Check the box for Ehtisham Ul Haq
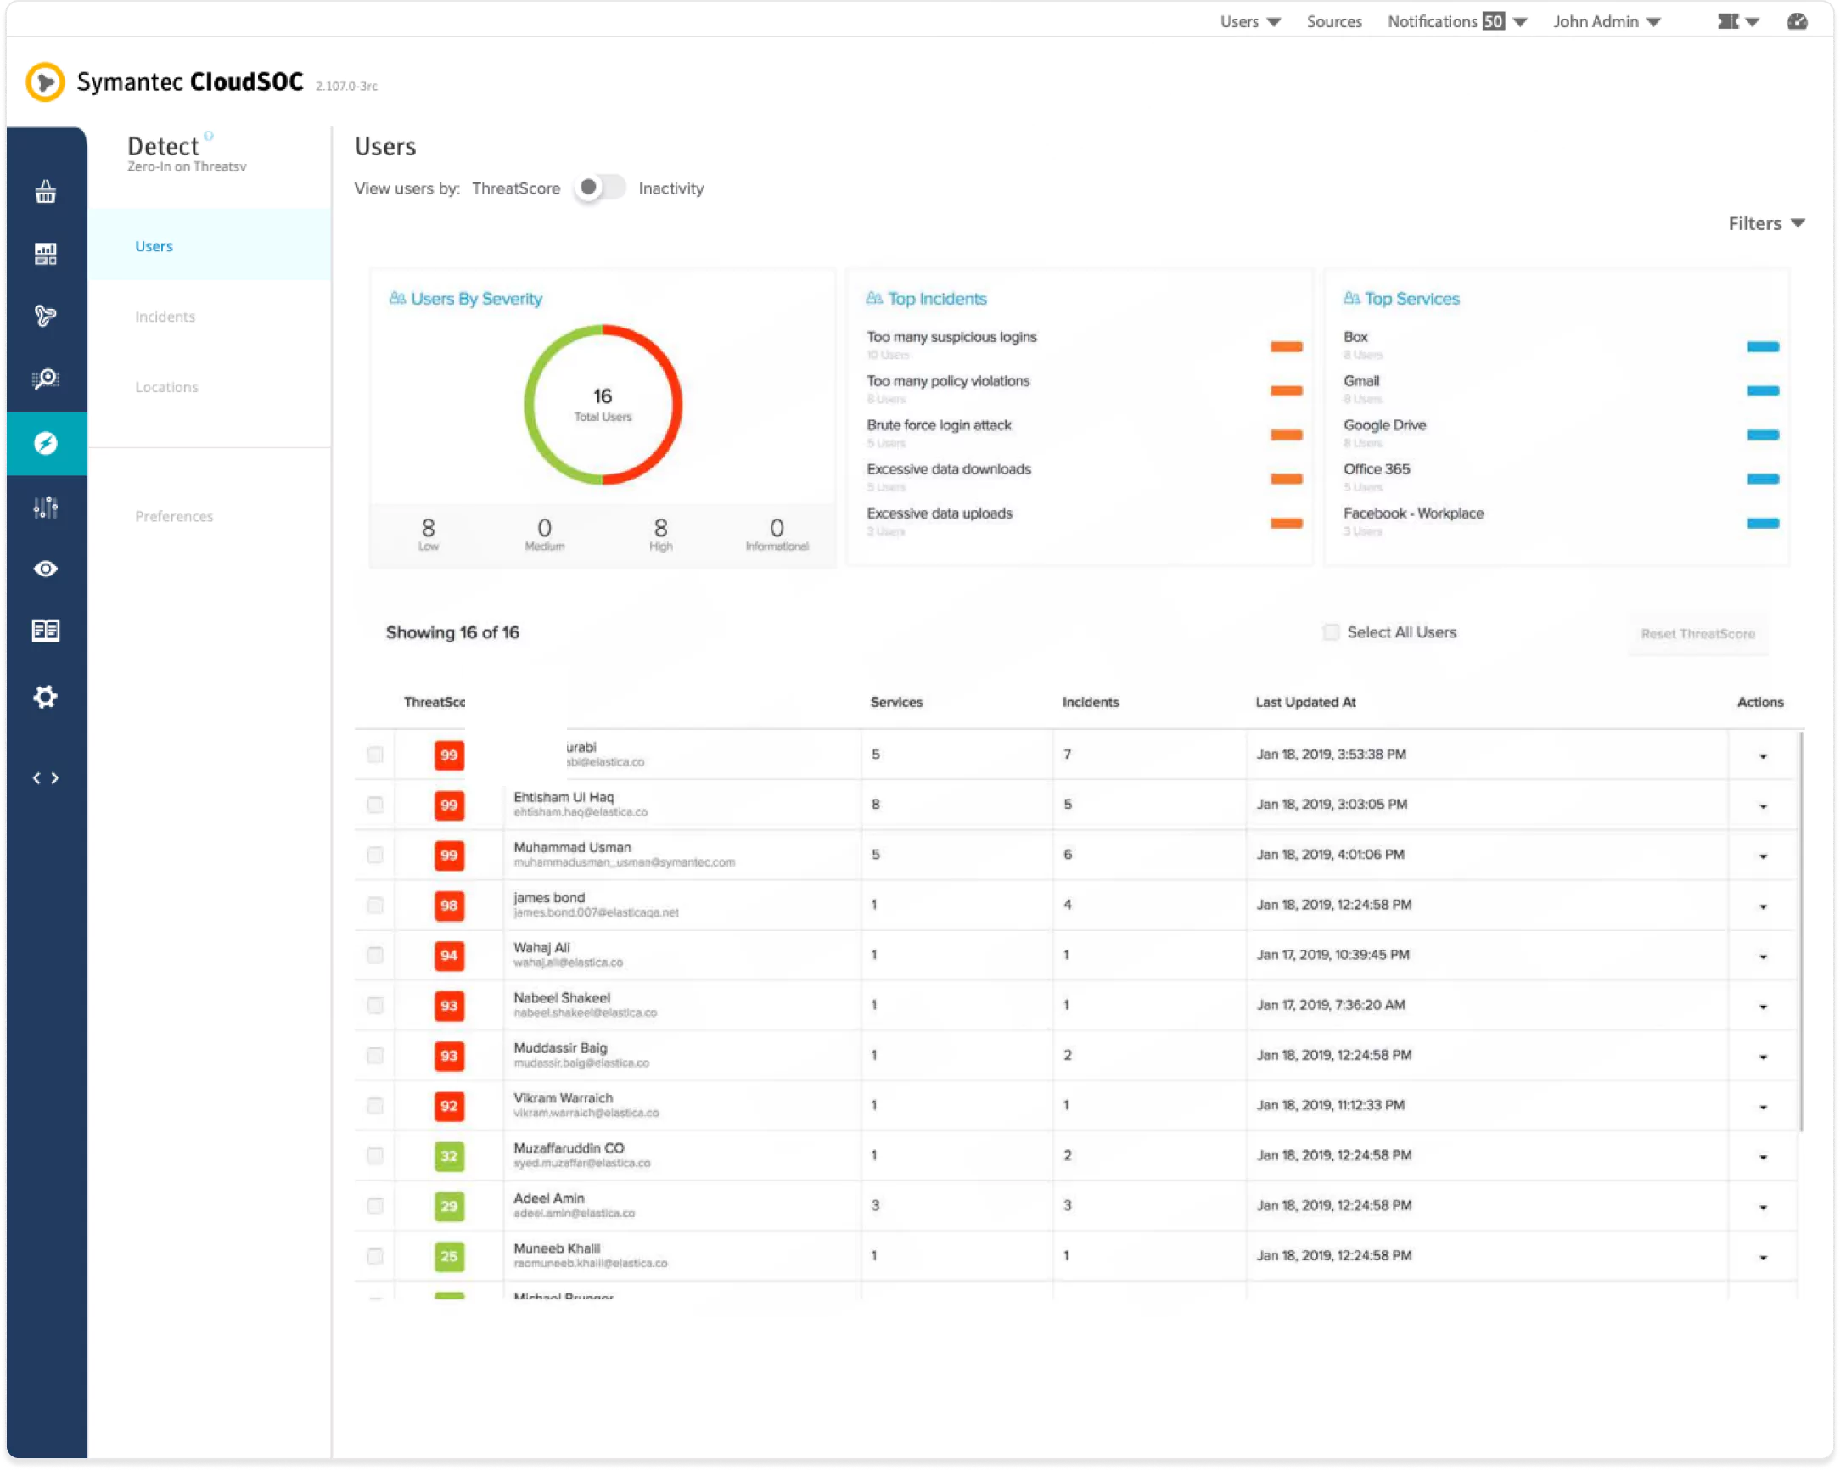1840x1470 pixels. pos(375,805)
